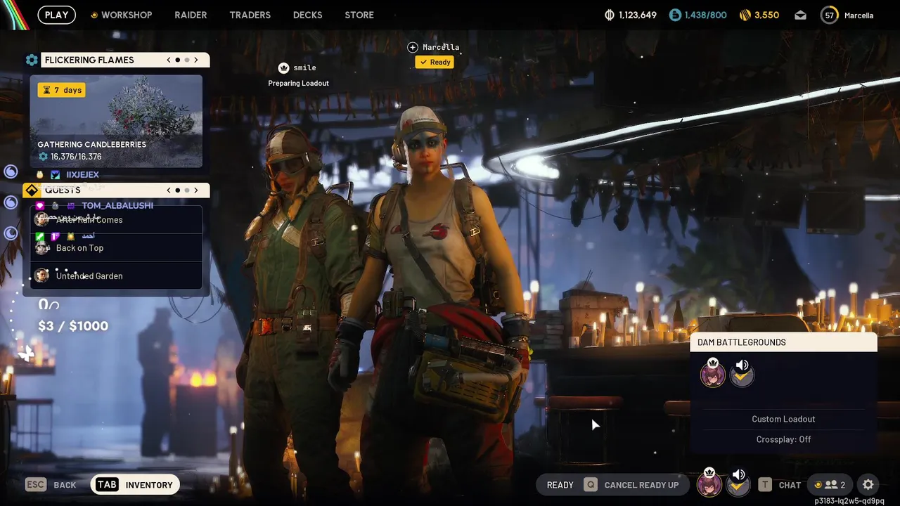Click the Preparing Loadout status text
900x506 pixels.
click(298, 83)
